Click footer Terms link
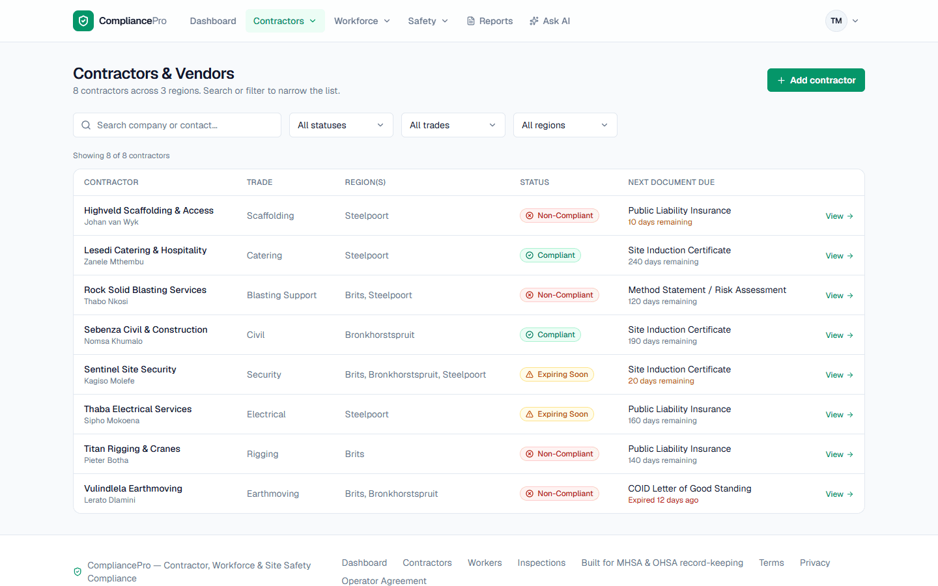The image size is (938, 586). tap(771, 563)
